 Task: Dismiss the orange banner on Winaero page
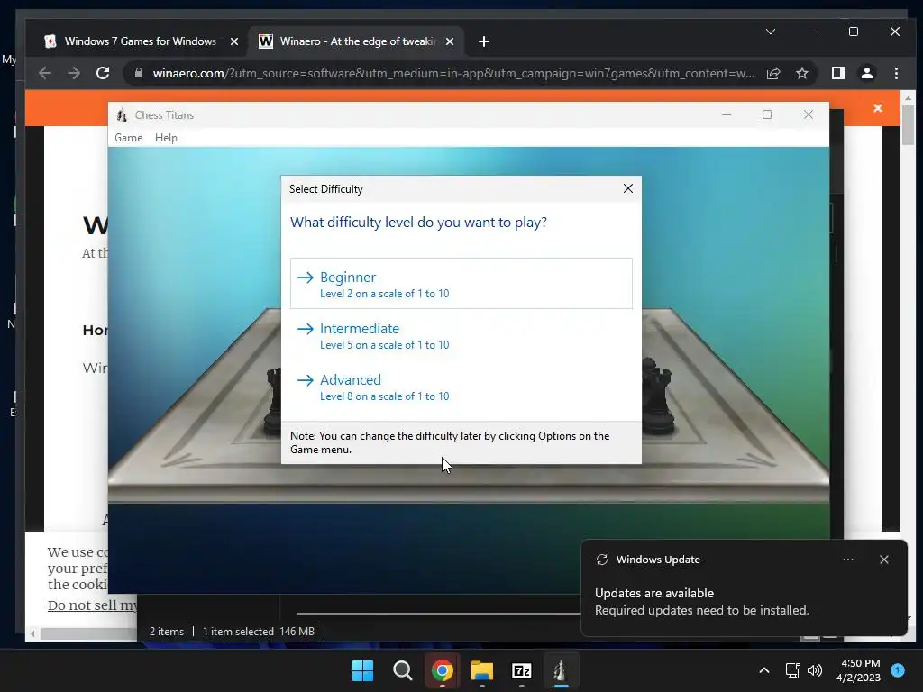pyautogui.click(x=878, y=108)
